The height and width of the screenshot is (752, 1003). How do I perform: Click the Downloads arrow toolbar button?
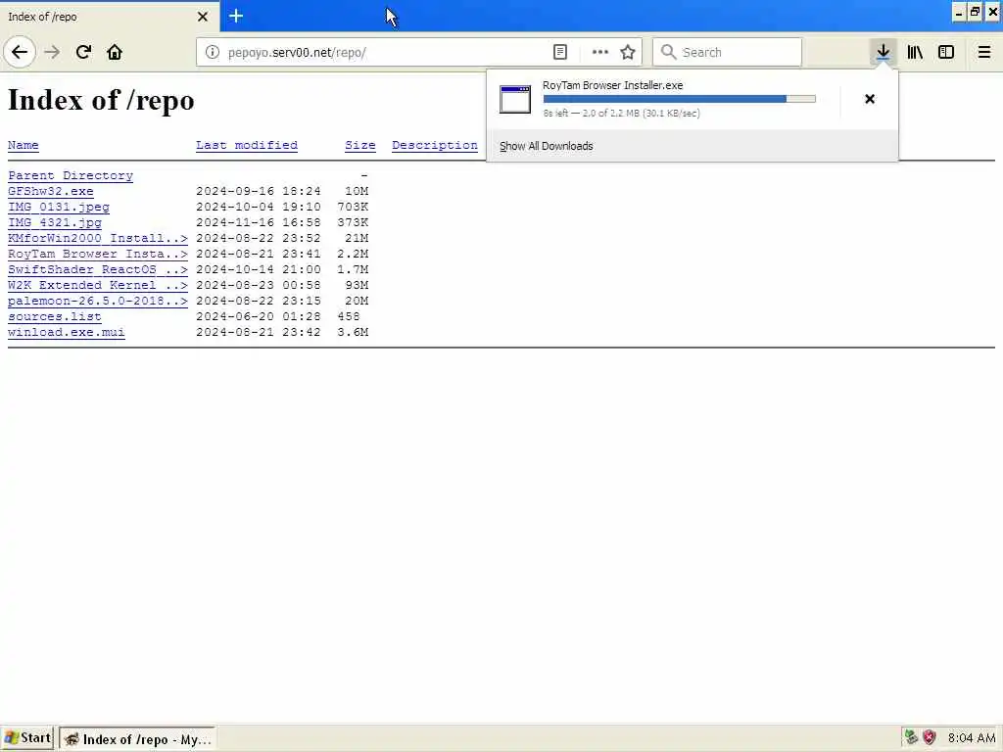pyautogui.click(x=883, y=52)
